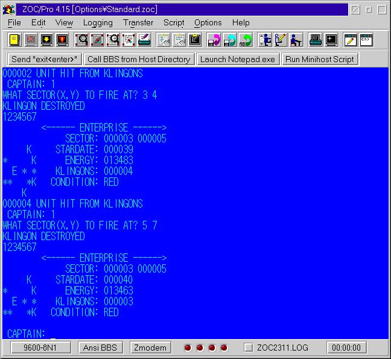The width and height of the screenshot is (391, 359).
Task: Click Call BBS from Host Directory
Action: click(x=139, y=59)
